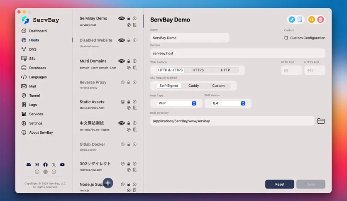Open log icon for Static Assets row

pos(135,108)
